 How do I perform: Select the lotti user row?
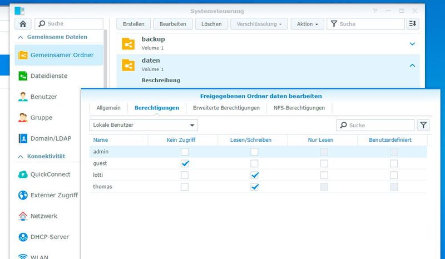(x=258, y=175)
